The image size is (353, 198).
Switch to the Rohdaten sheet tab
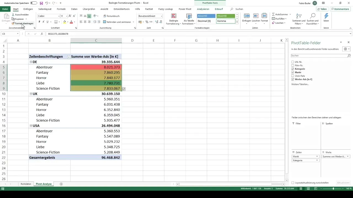[26, 184]
